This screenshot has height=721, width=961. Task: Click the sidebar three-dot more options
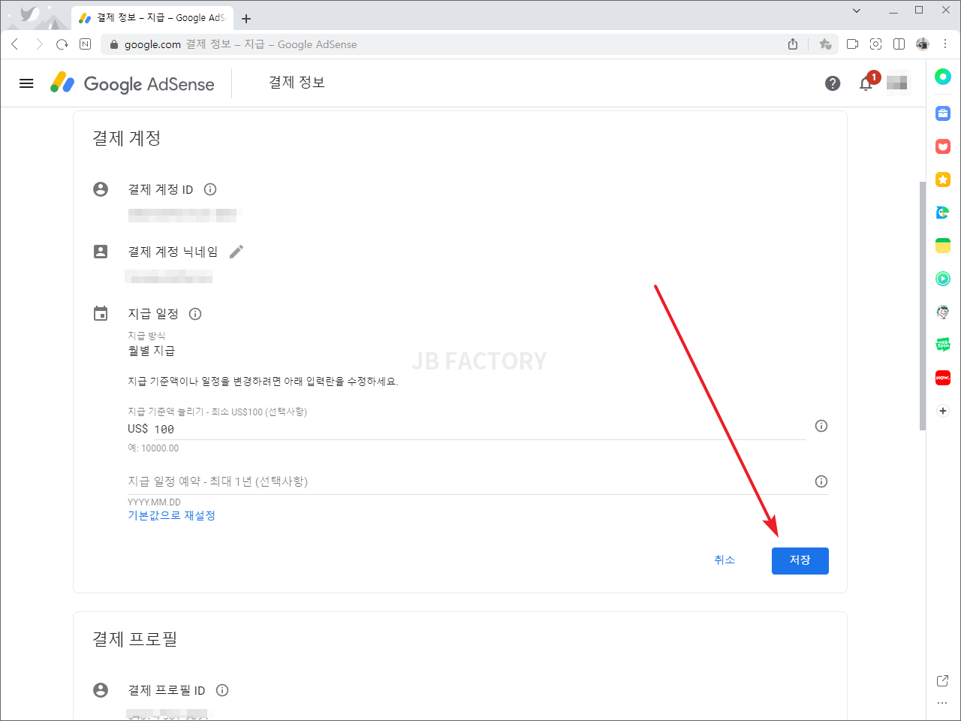(943, 703)
